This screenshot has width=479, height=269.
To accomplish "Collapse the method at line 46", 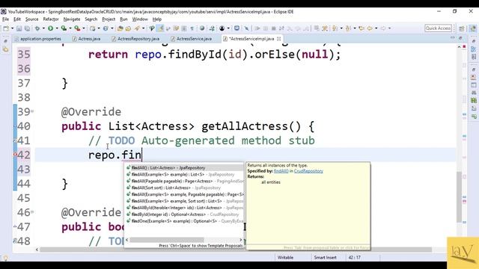I will point(32,212).
